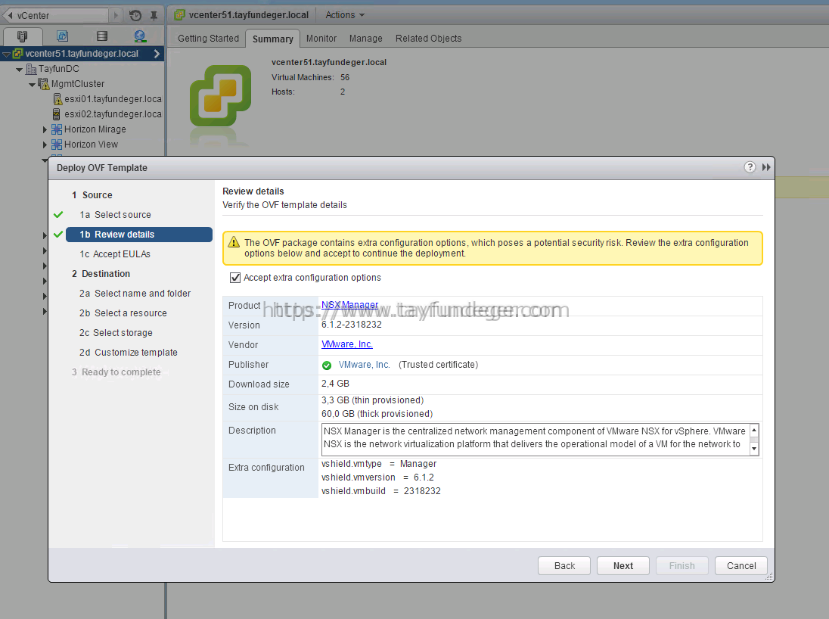Screen dimensions: 829x619
Task: Select the Storage inventory icon
Action: point(102,36)
